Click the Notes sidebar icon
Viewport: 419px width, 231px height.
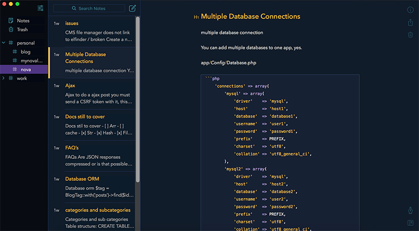pyautogui.click(x=11, y=20)
